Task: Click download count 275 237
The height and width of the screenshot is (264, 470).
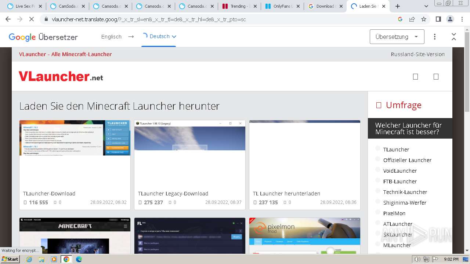Action: [153, 202]
